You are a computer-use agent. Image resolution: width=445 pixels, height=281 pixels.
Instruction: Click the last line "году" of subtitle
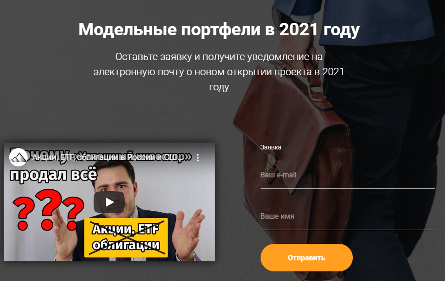coord(219,87)
